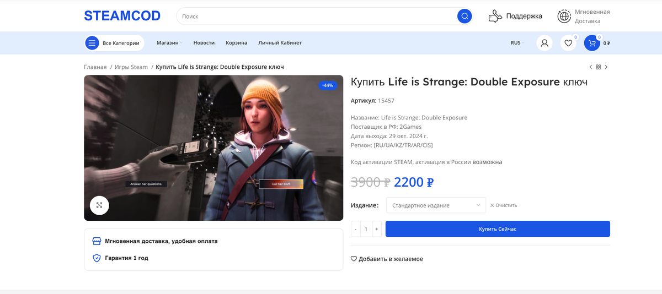662x294 pixels.
Task: Click the expand image fullscreen icon
Action: (x=99, y=205)
